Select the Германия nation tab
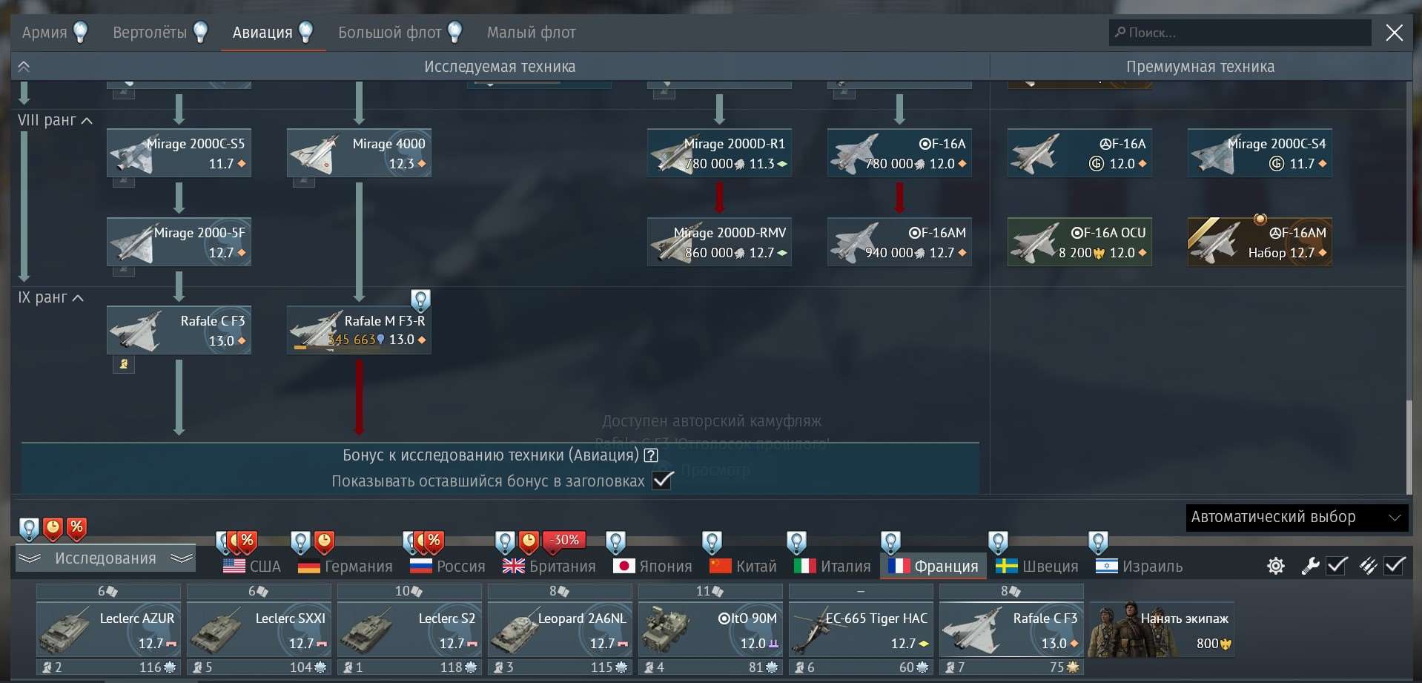Screen dimensions: 1422x683 click(x=345, y=567)
